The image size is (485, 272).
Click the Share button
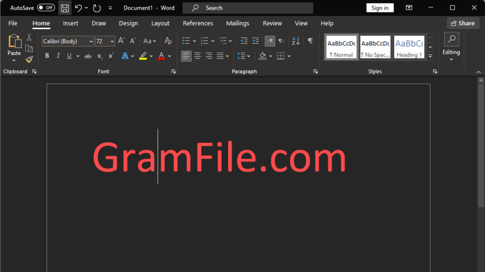tap(463, 23)
